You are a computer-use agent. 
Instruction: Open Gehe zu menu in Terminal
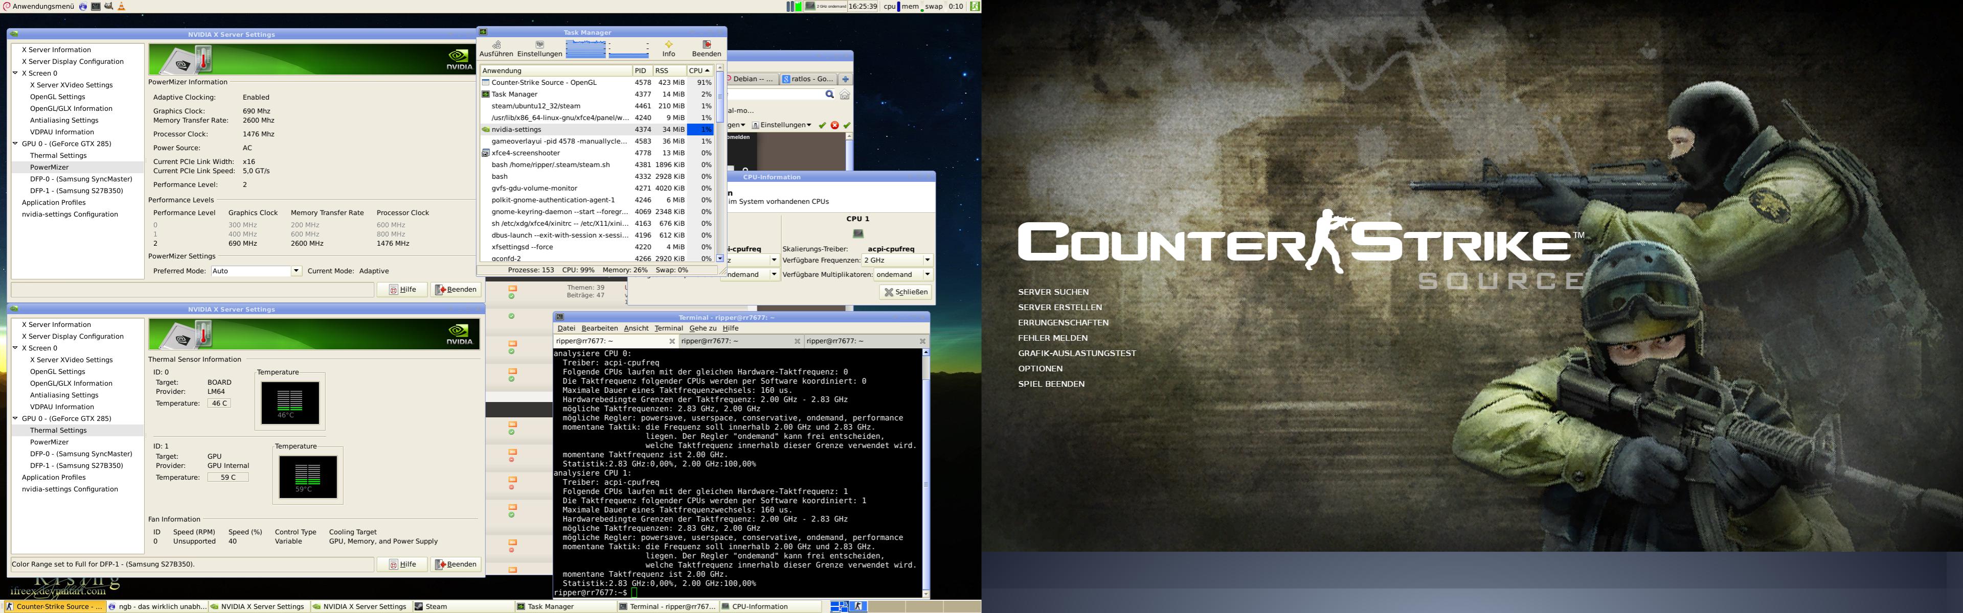coord(703,328)
